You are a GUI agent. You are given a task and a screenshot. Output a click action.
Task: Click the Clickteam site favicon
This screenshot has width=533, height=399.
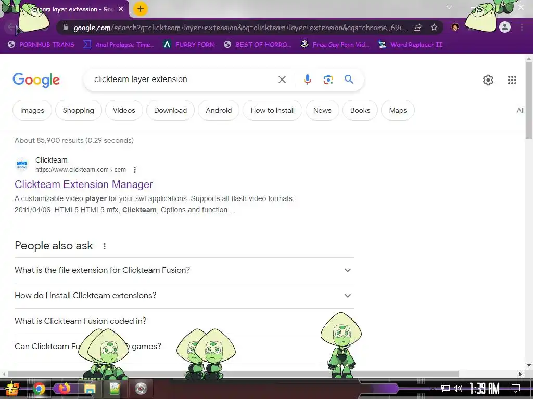pyautogui.click(x=22, y=165)
